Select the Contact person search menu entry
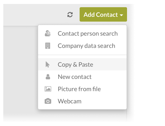Screen dimensions: 165x126 82,33
